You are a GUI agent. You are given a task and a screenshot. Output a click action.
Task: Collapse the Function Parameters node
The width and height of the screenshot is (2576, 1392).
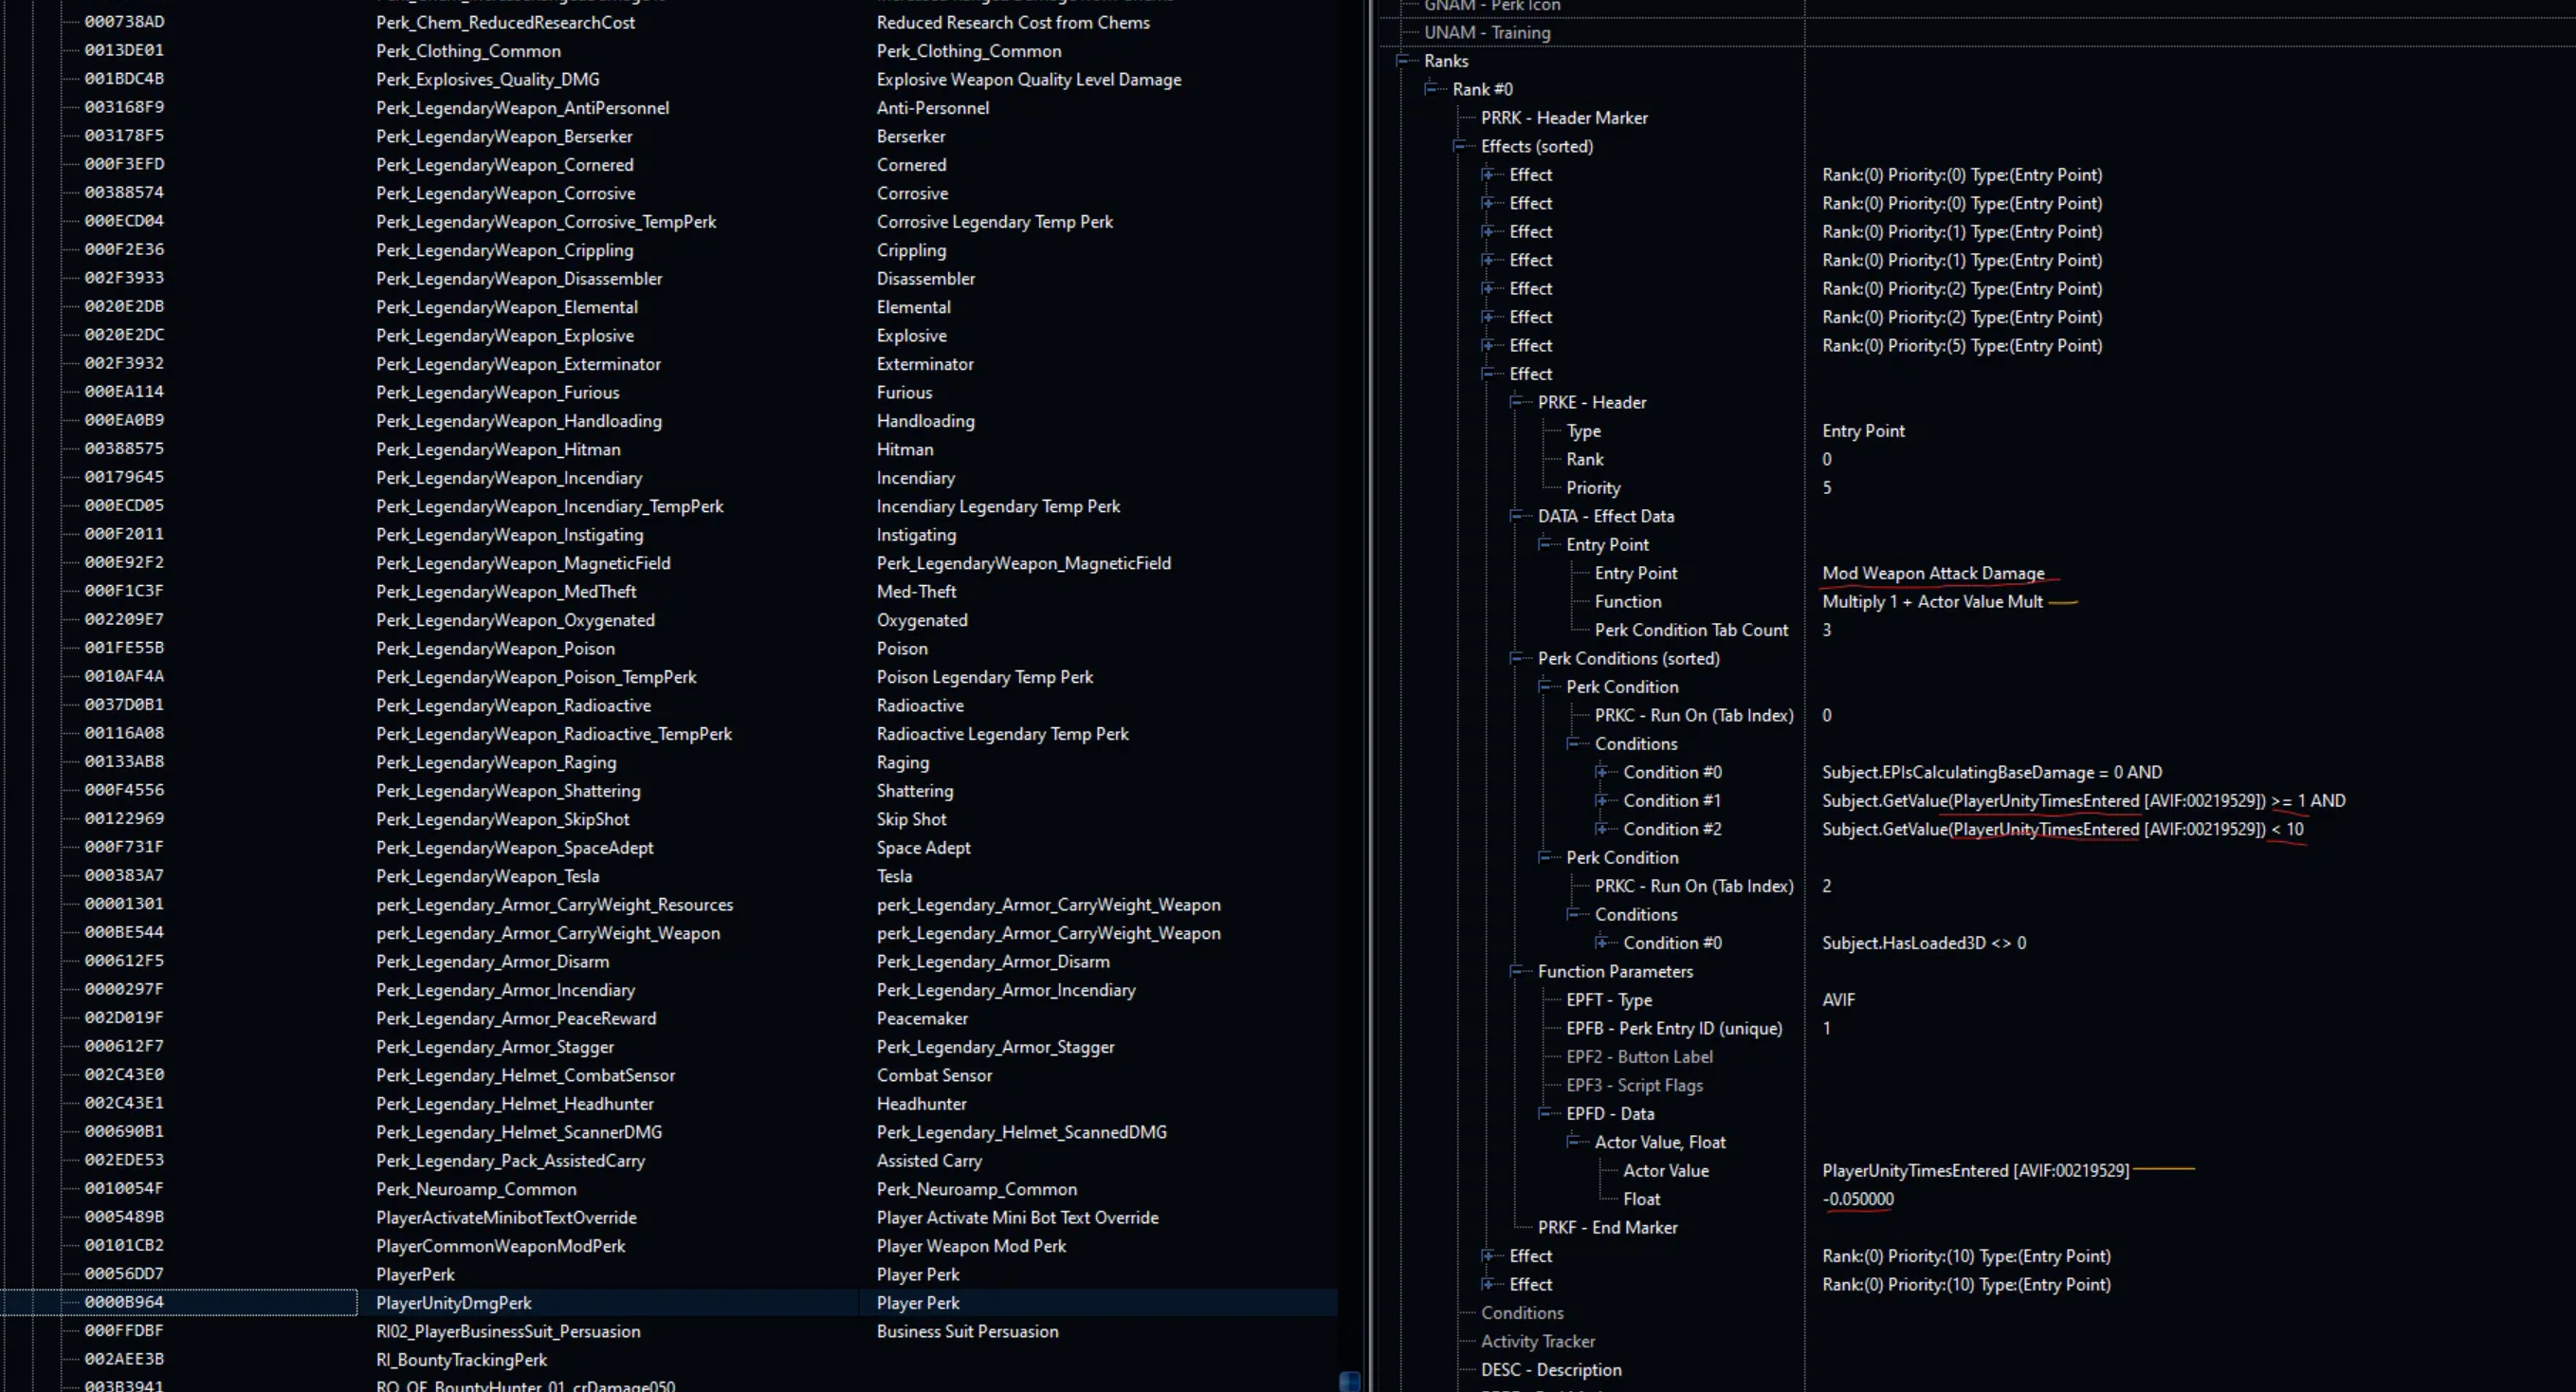1517,971
